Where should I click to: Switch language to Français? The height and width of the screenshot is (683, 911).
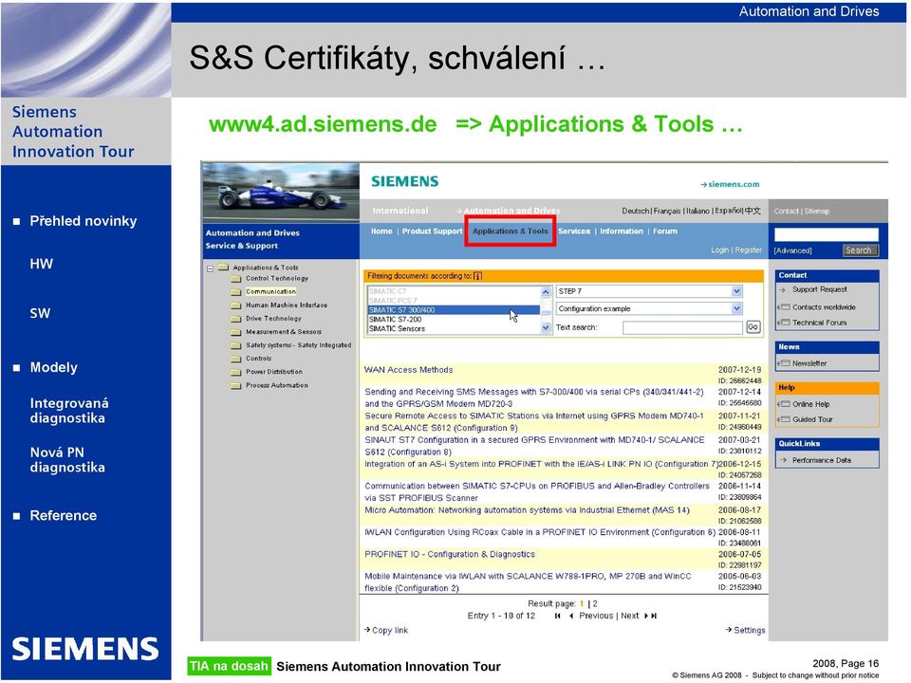point(667,211)
